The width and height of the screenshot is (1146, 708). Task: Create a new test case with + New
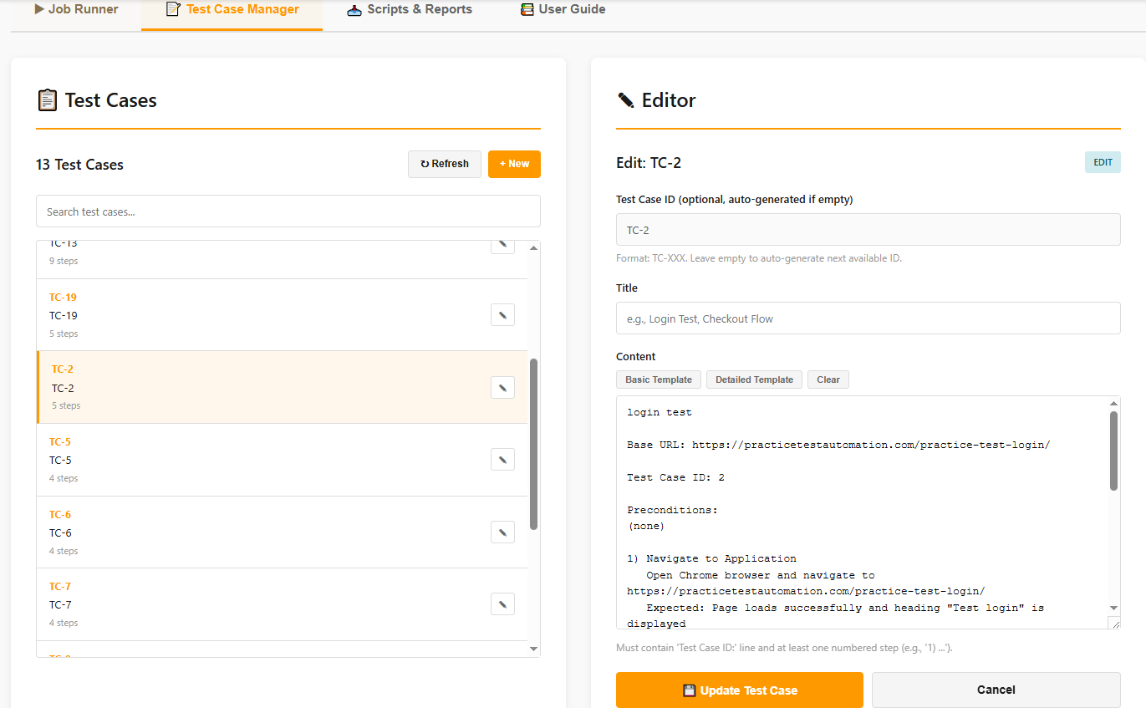coord(514,164)
